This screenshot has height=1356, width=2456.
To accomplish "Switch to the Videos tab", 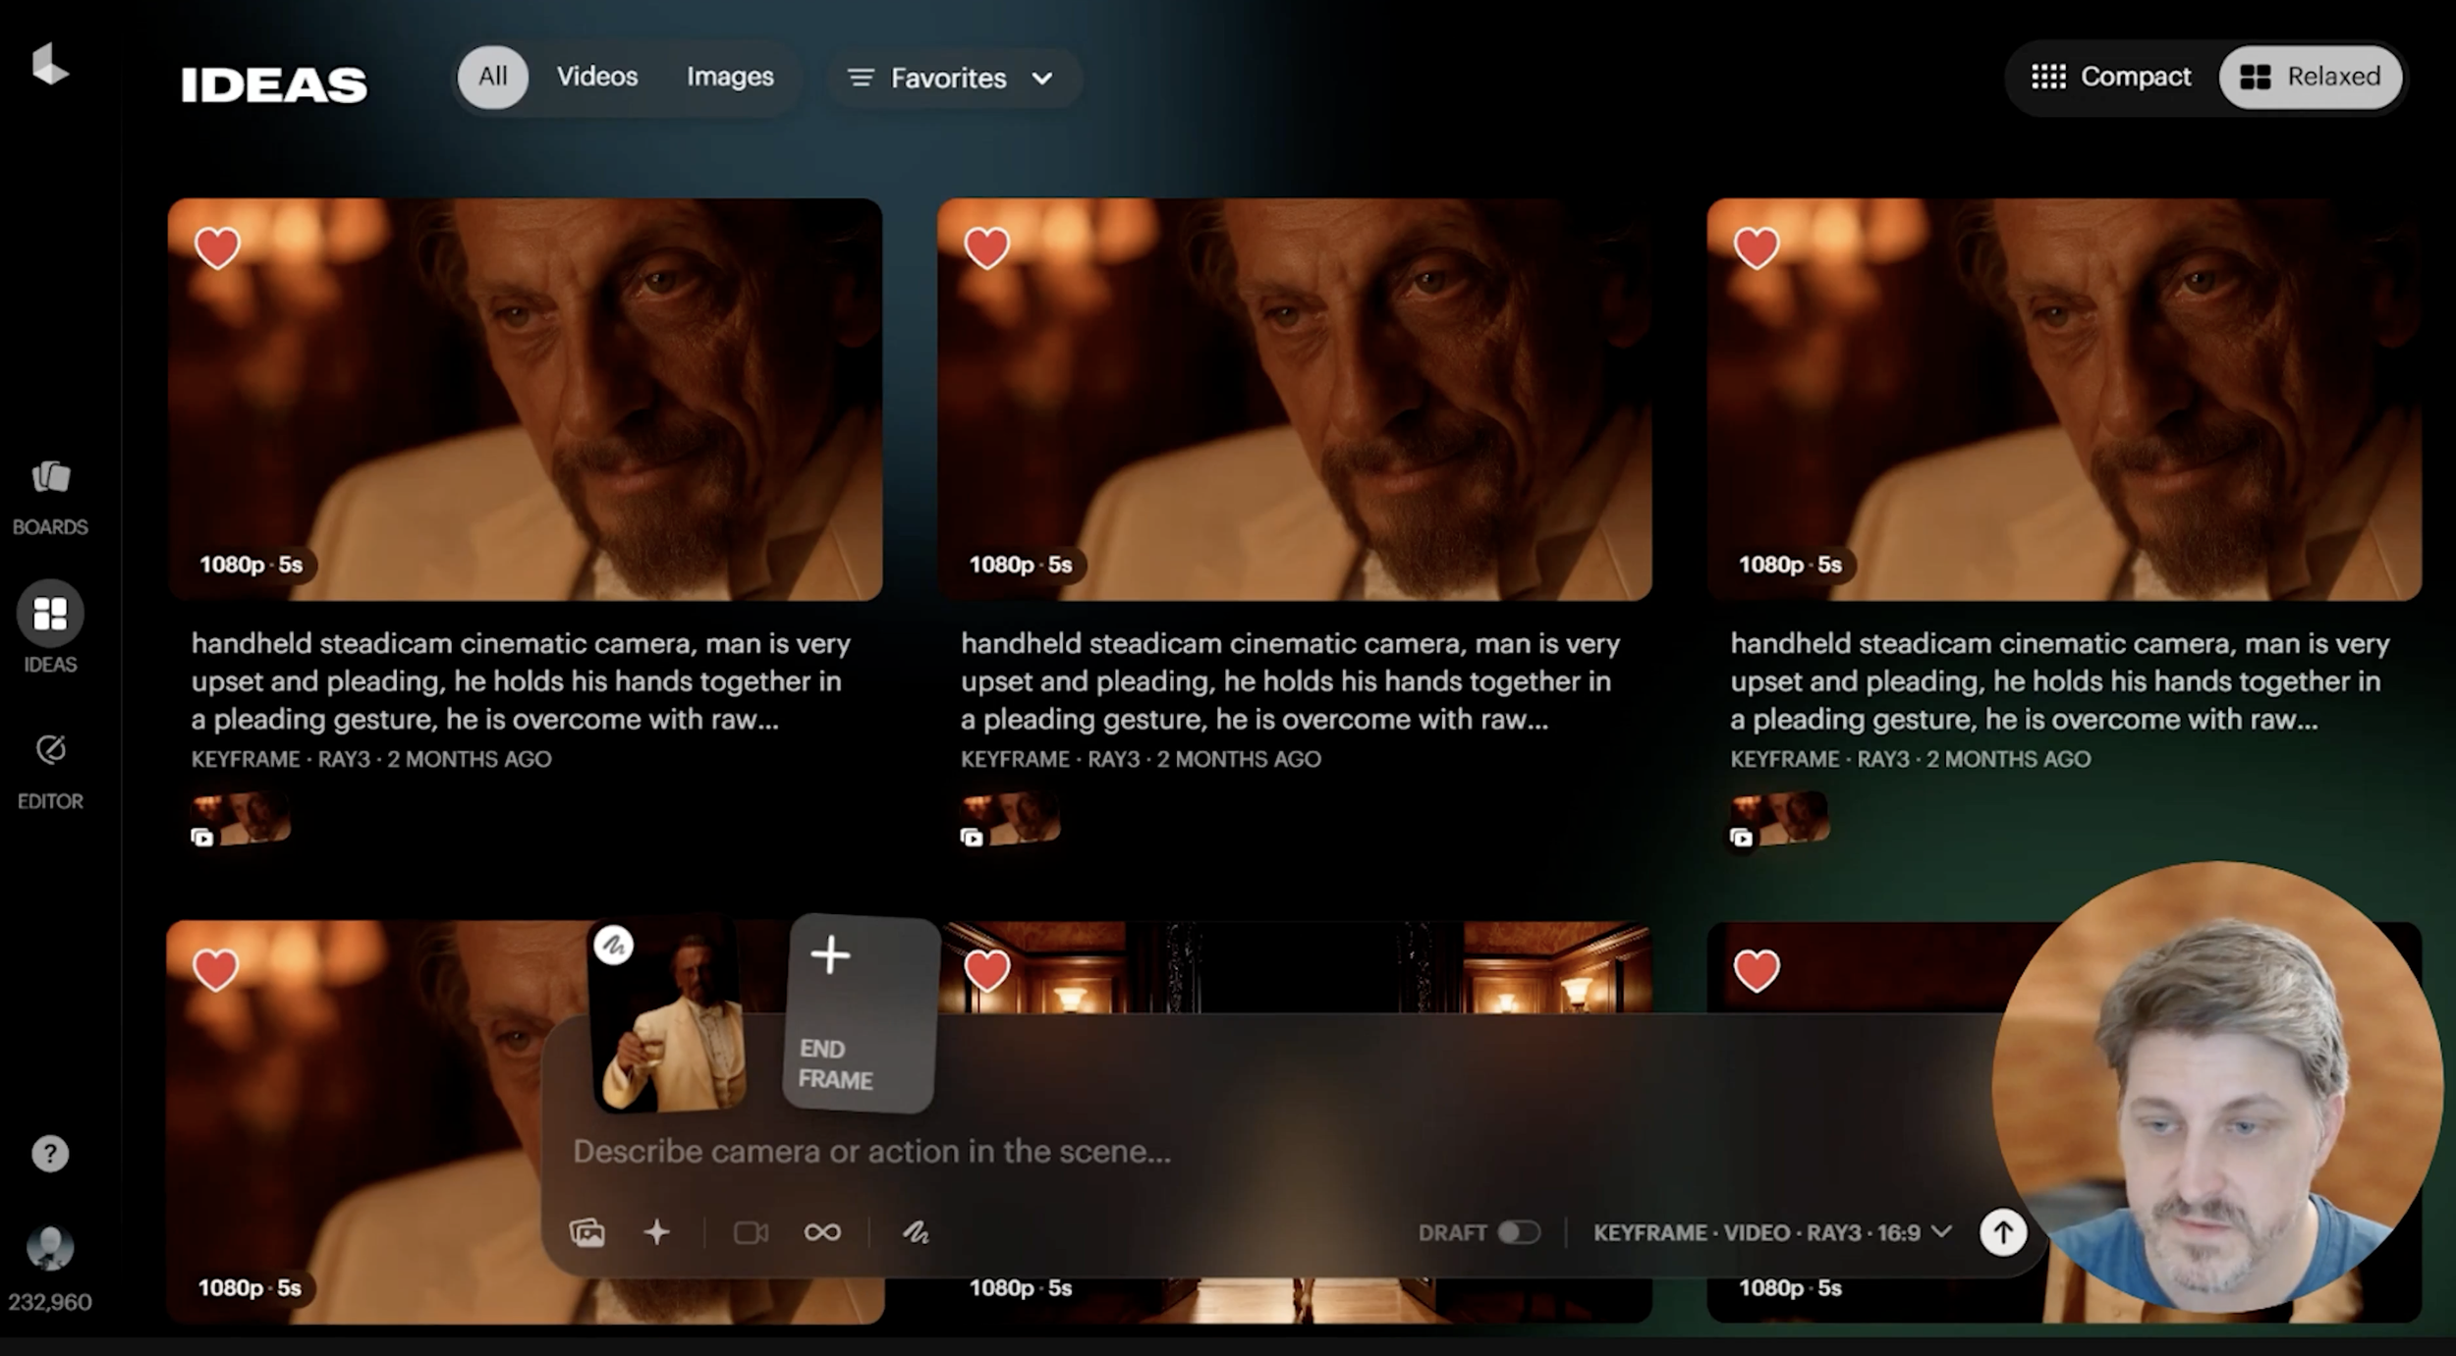I will pos(597,77).
